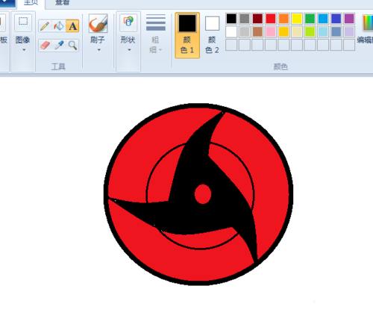Pick the gold color swatch
The image size is (373, 336).
283,32
